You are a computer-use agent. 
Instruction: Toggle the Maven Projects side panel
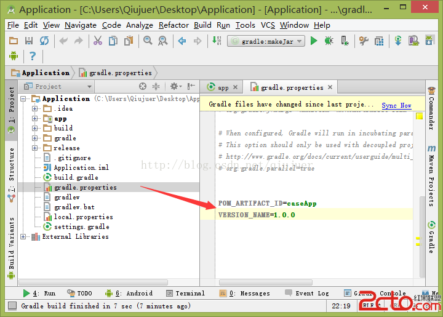pos(432,172)
